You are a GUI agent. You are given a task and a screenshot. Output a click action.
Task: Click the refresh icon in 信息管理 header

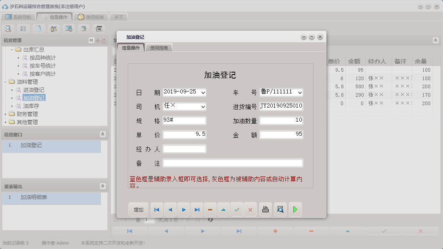(x=104, y=40)
